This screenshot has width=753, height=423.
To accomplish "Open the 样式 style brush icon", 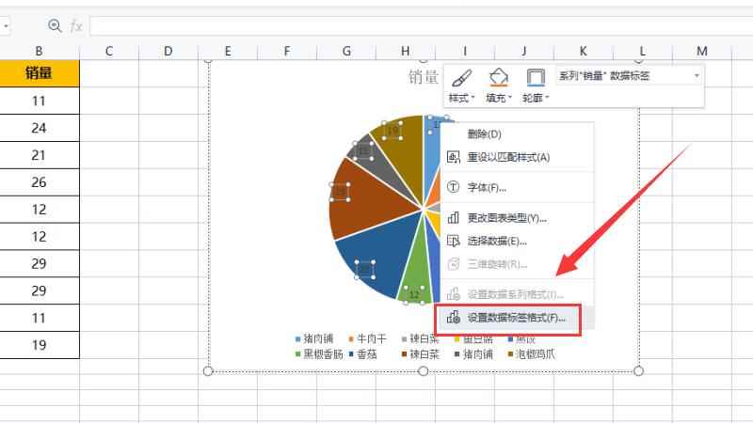I will tap(461, 77).
